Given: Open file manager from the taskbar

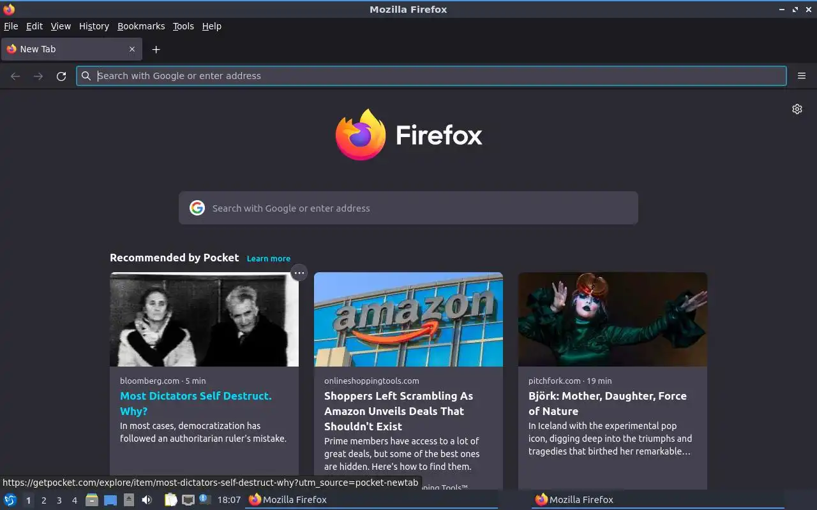Looking at the screenshot, I should (x=92, y=500).
